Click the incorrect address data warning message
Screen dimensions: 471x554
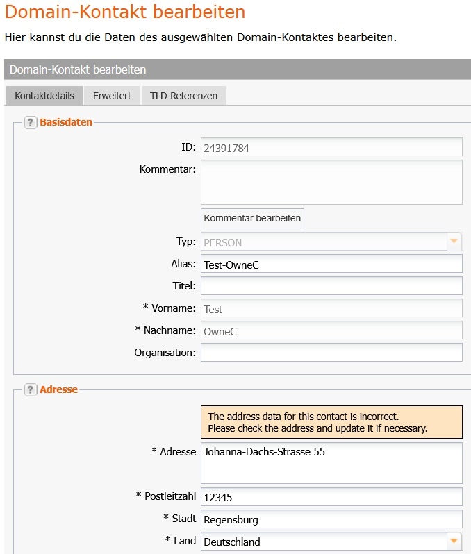tap(331, 422)
